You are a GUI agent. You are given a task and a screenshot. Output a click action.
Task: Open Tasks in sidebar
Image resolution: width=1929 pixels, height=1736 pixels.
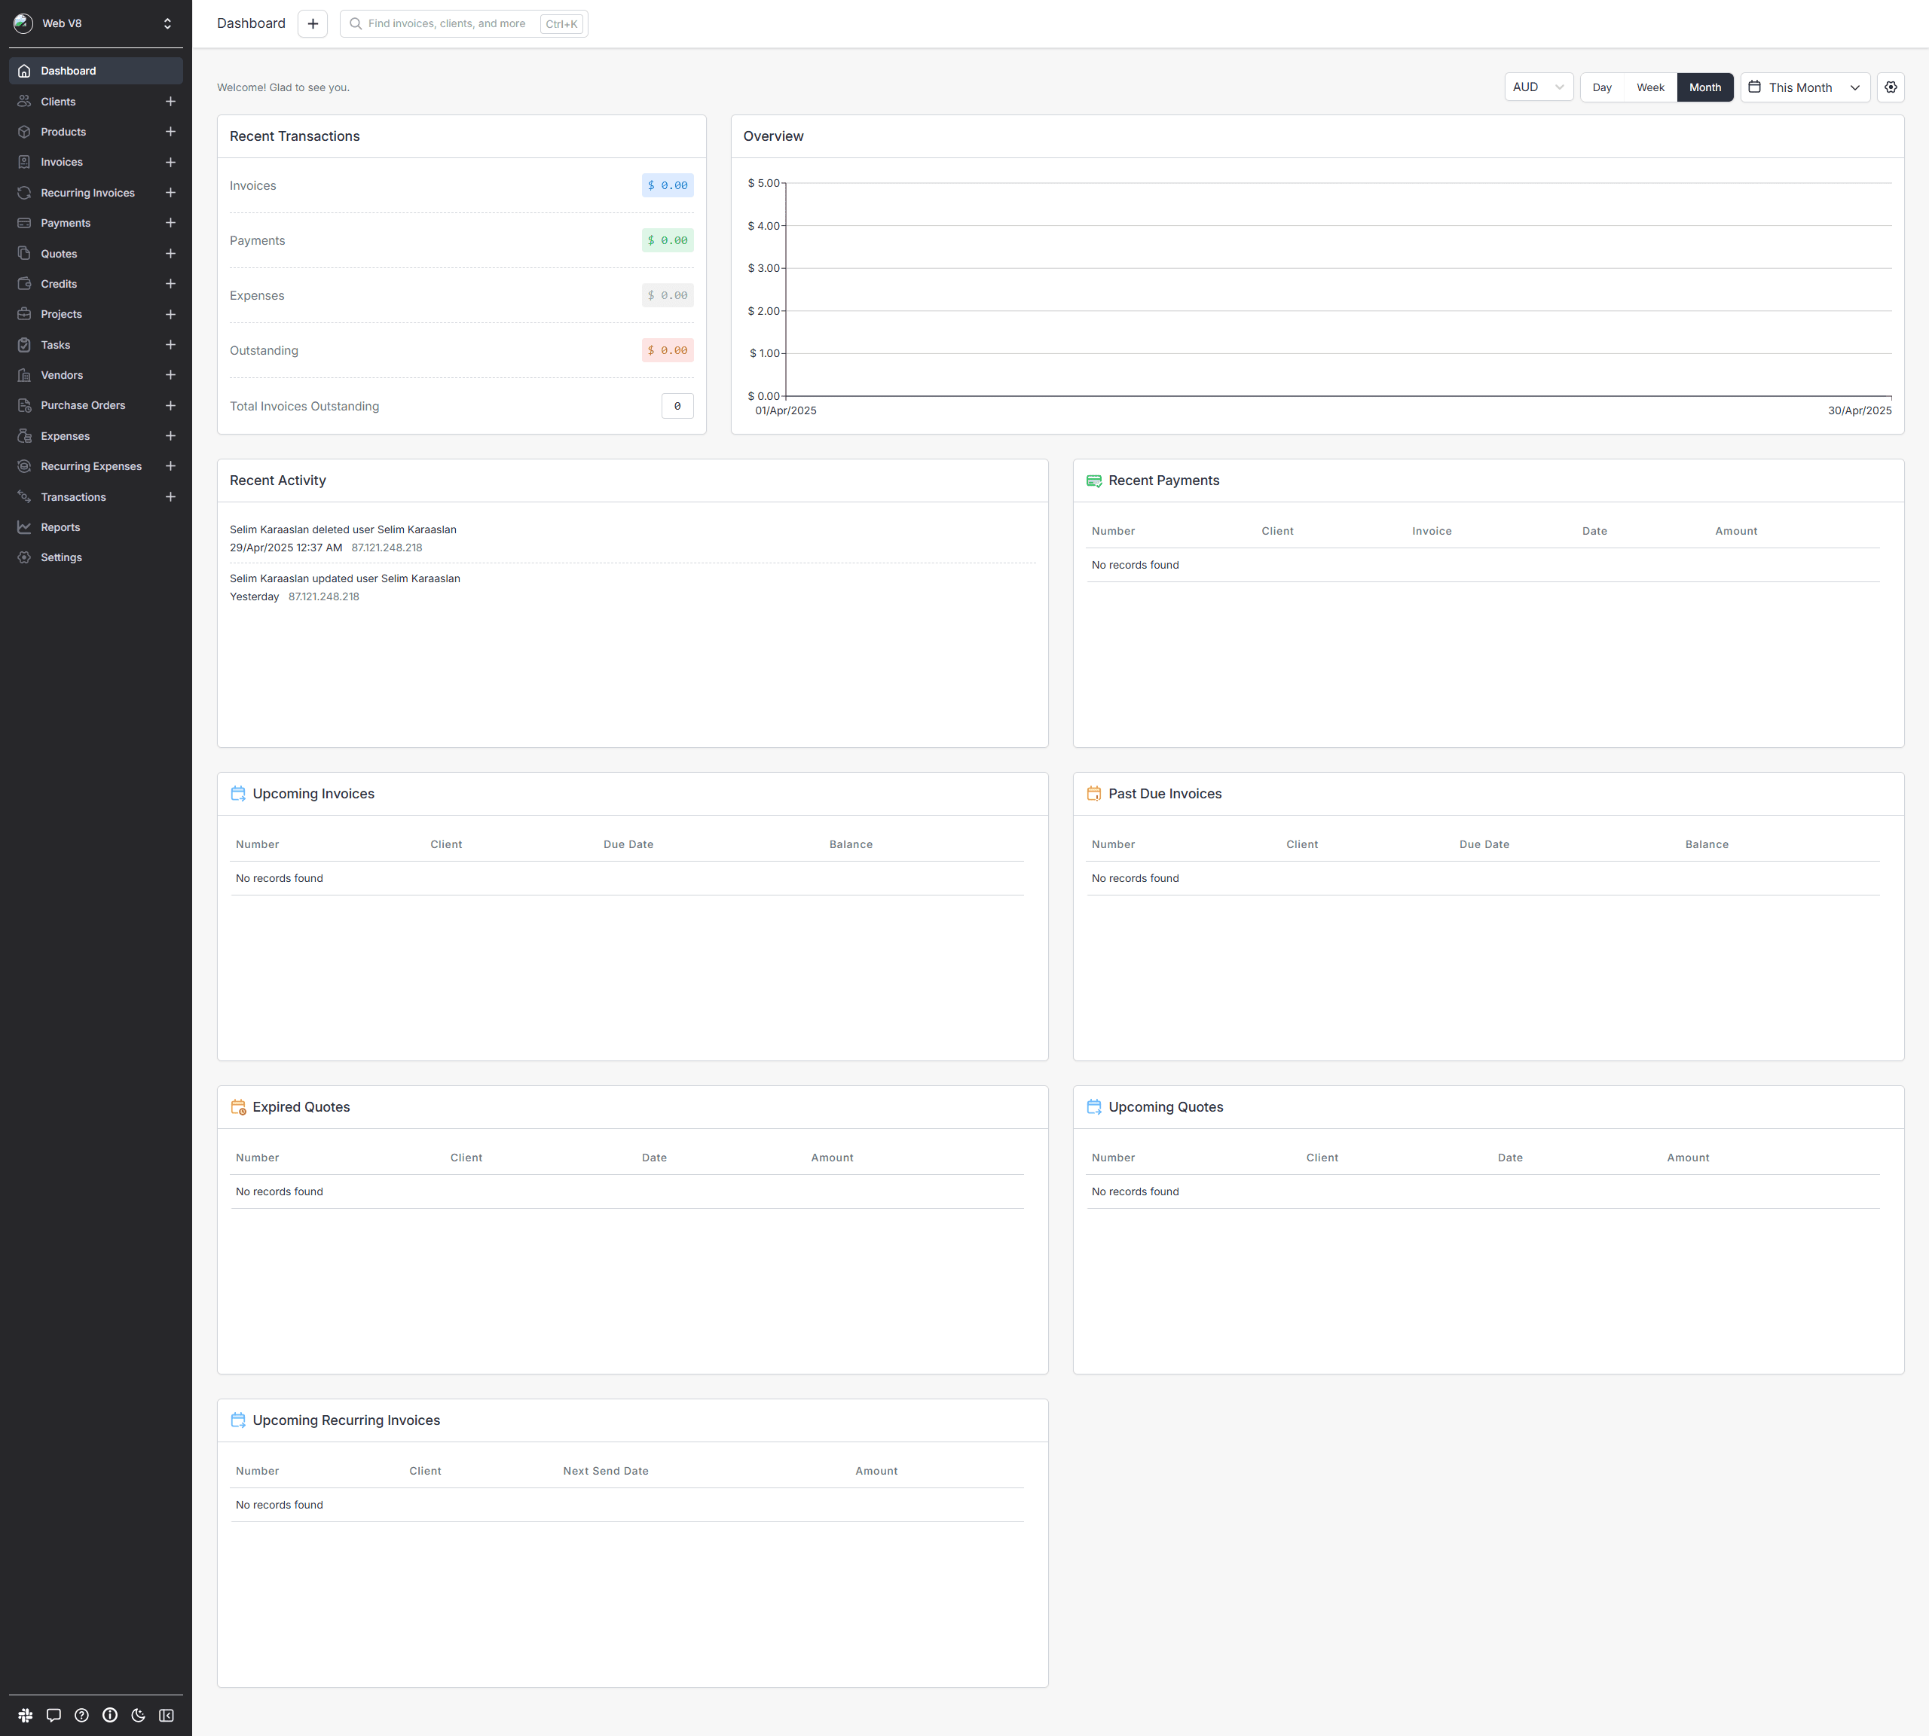click(55, 344)
